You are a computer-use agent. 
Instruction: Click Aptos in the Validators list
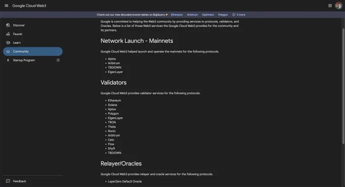(x=112, y=109)
